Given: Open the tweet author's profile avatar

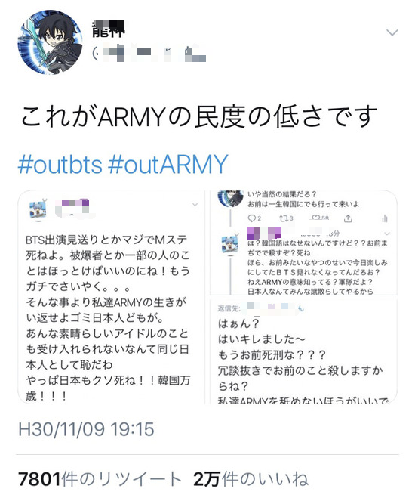Looking at the screenshot, I should tap(50, 42).
